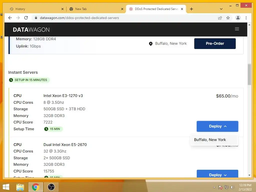Click the Instant Servers heading

[23, 72]
